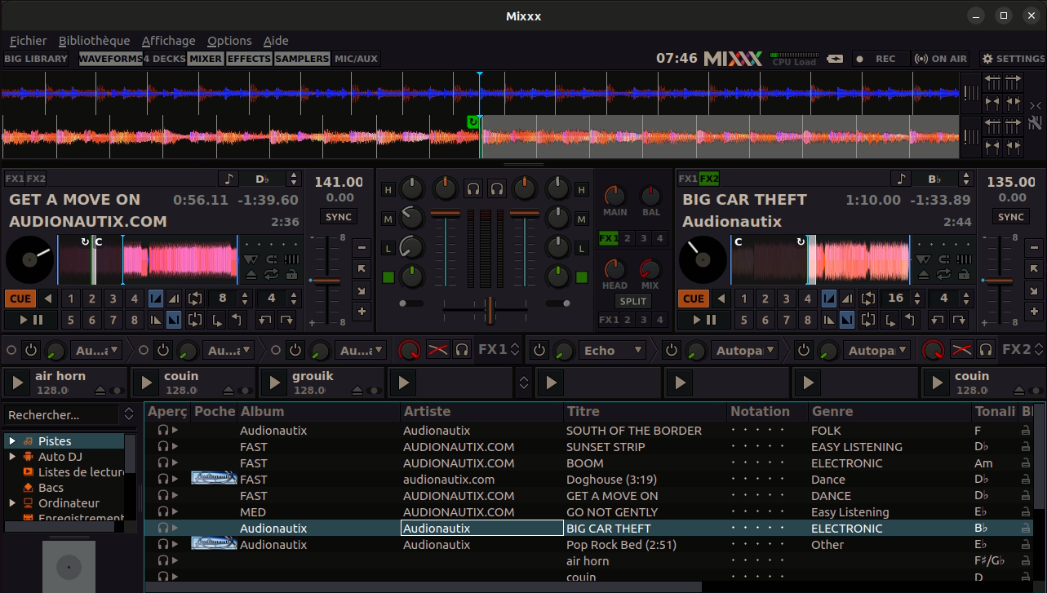
Task: Play reverse on the left deck
Action: (x=48, y=299)
